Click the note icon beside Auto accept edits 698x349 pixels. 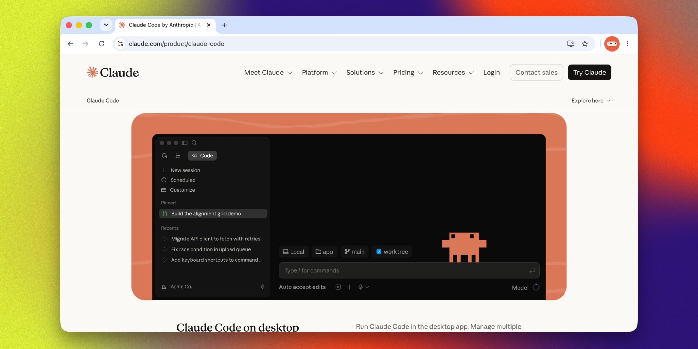pos(338,287)
